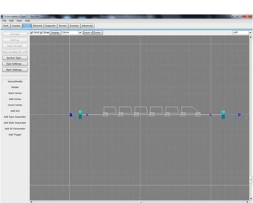Choose the Add Roll tool
The width and height of the screenshot is (253, 203).
pos(15,111)
